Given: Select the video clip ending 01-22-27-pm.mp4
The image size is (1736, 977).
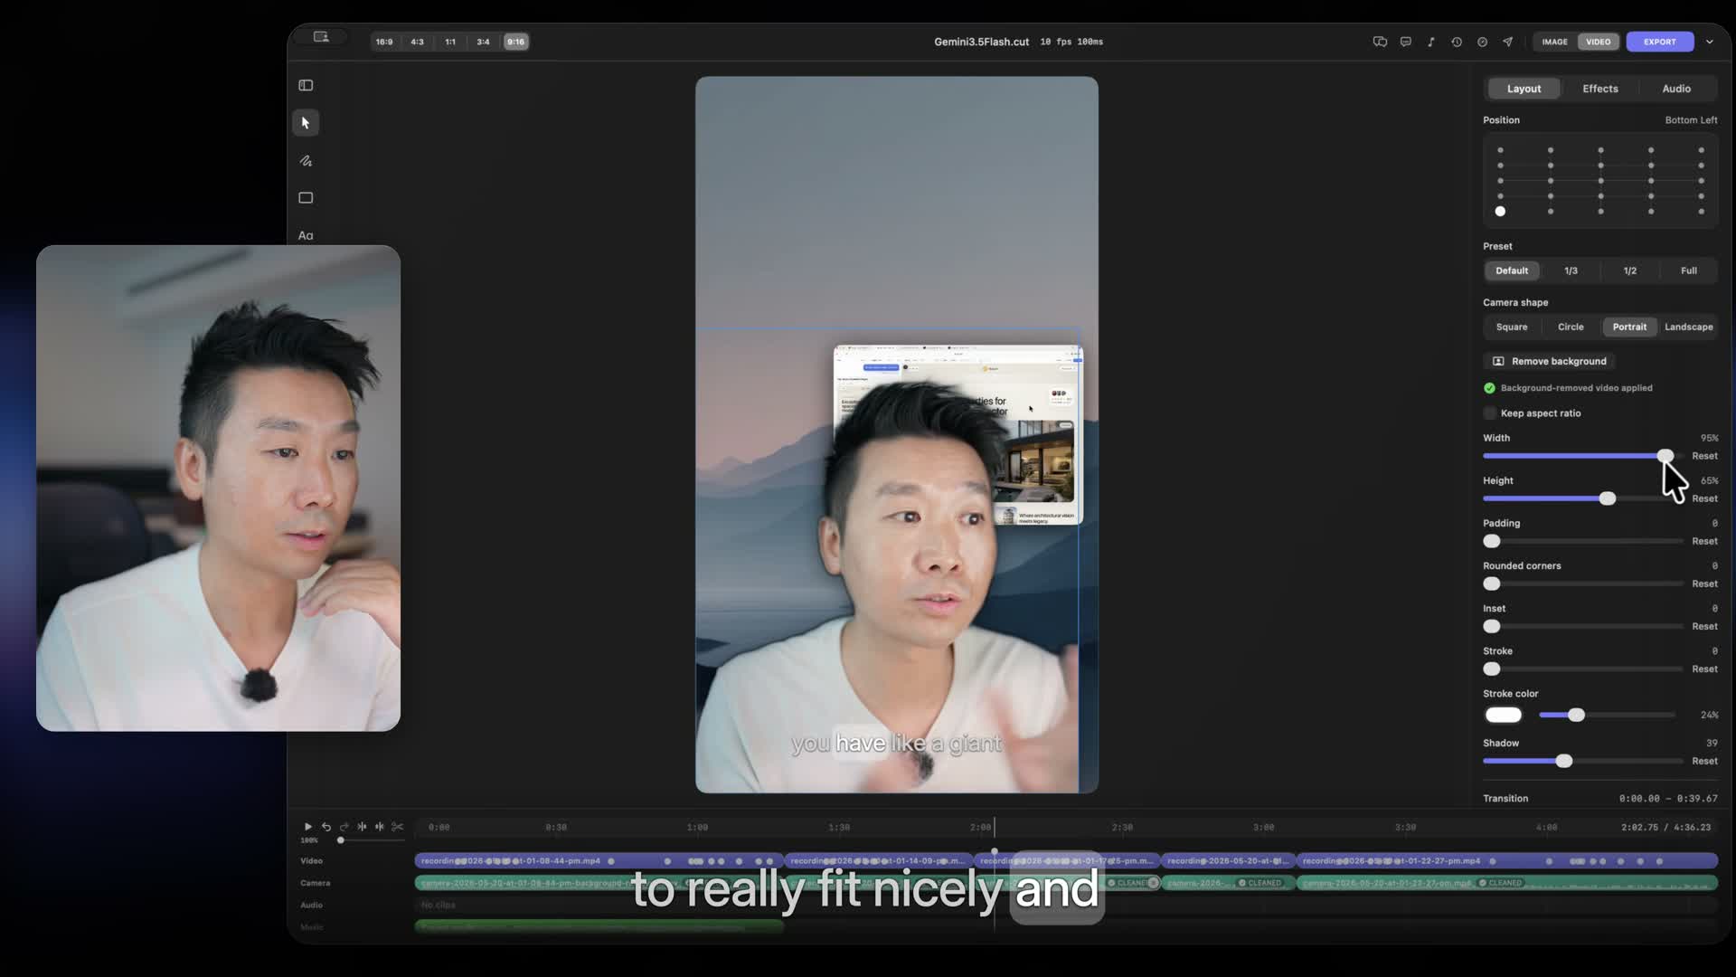Looking at the screenshot, I should click(x=1507, y=861).
